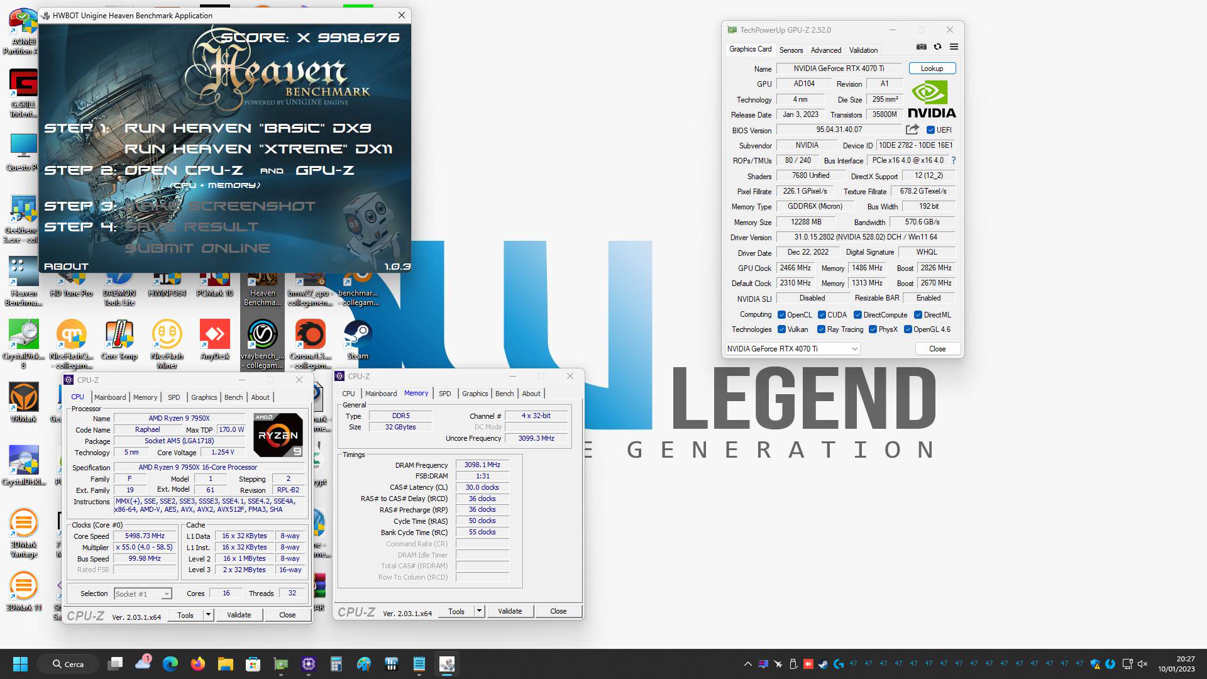
Task: Expand Tools dropdown arrow in CPU-Z CPU window
Action: [208, 615]
